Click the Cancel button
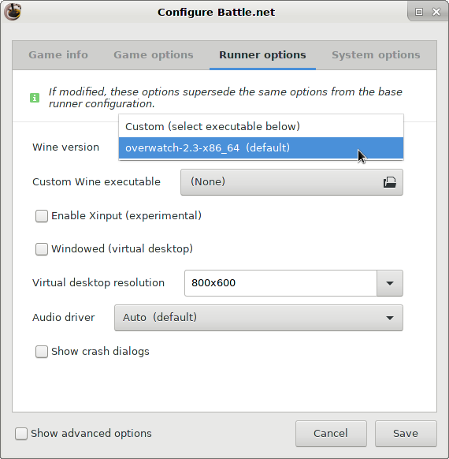The height and width of the screenshot is (459, 449). coord(331,434)
